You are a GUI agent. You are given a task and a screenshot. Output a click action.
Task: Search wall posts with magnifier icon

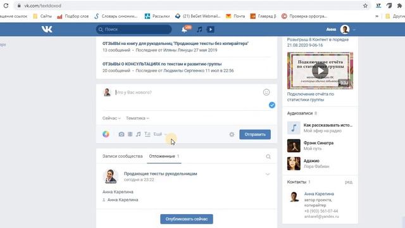point(268,156)
